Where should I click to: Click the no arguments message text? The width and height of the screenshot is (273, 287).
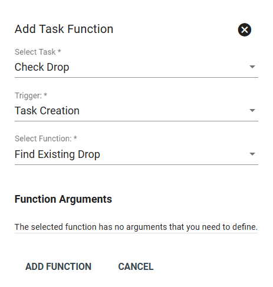pos(136,227)
